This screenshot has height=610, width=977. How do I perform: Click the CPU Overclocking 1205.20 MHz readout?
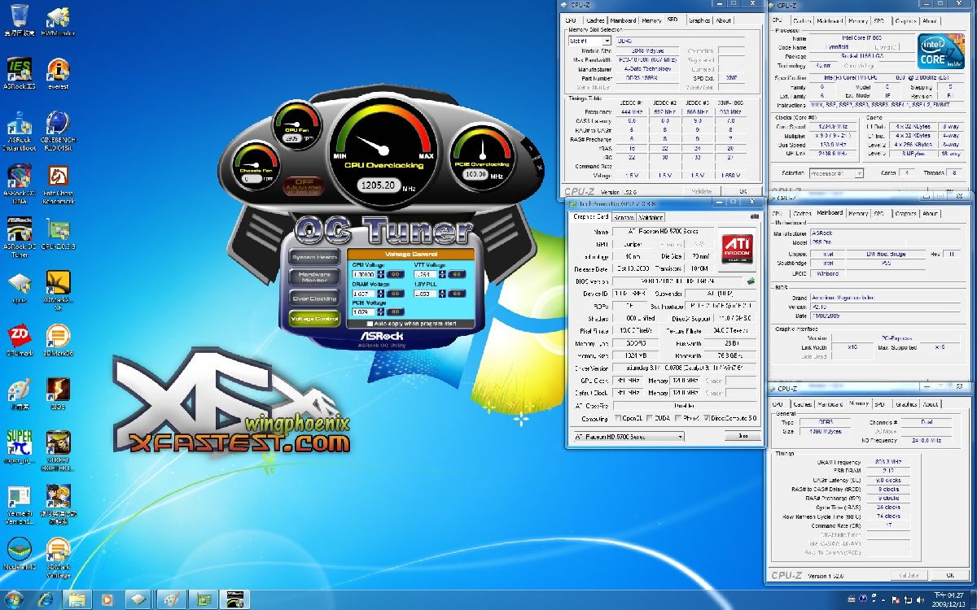[x=380, y=185]
